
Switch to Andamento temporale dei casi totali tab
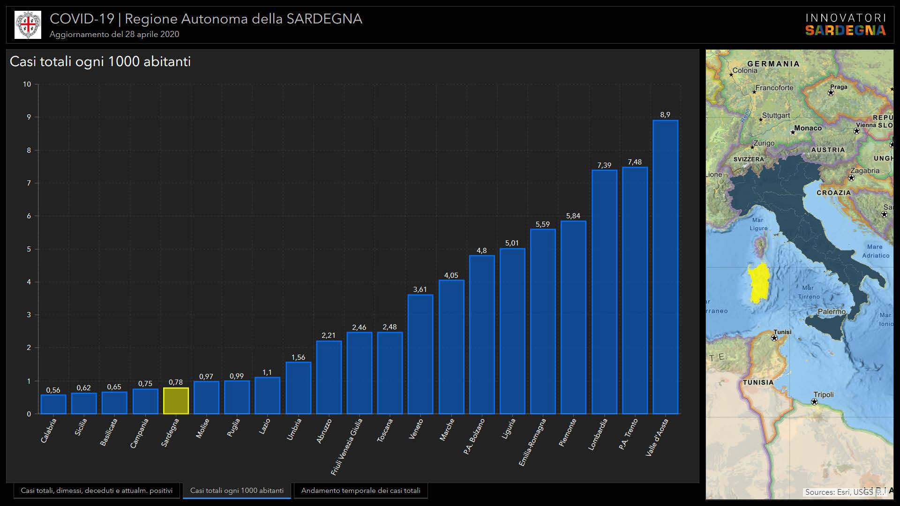coord(360,491)
